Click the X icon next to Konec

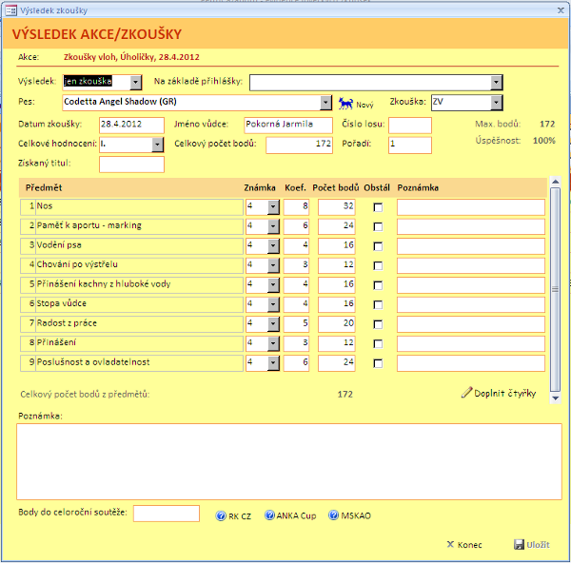[x=450, y=544]
